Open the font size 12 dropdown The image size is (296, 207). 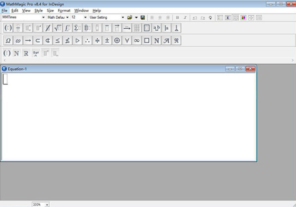85,17
